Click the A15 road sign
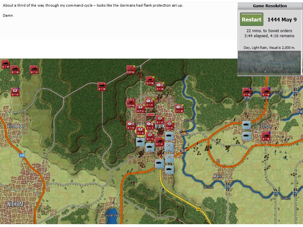The height and width of the screenshot is (227, 303). click(22, 155)
